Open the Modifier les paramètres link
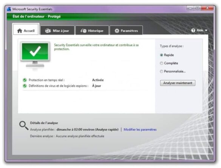Image resolution: width=221 pixels, height=168 pixels. (140, 129)
